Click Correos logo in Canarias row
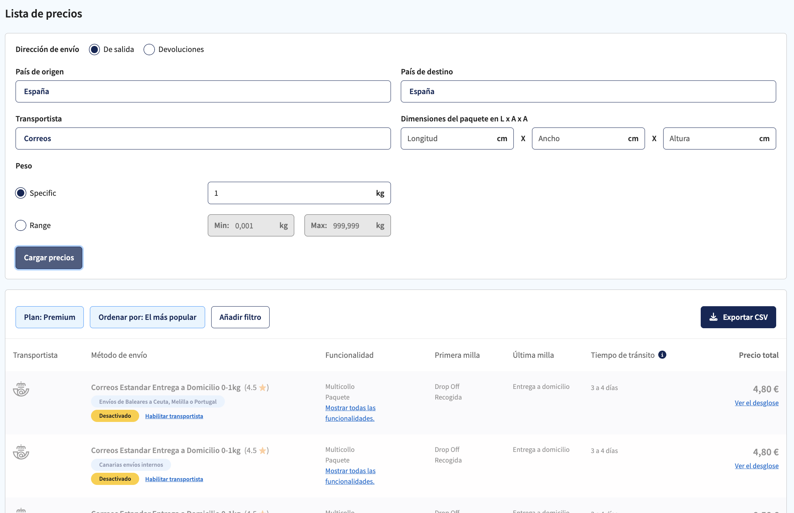Image resolution: width=794 pixels, height=513 pixels. point(21,452)
